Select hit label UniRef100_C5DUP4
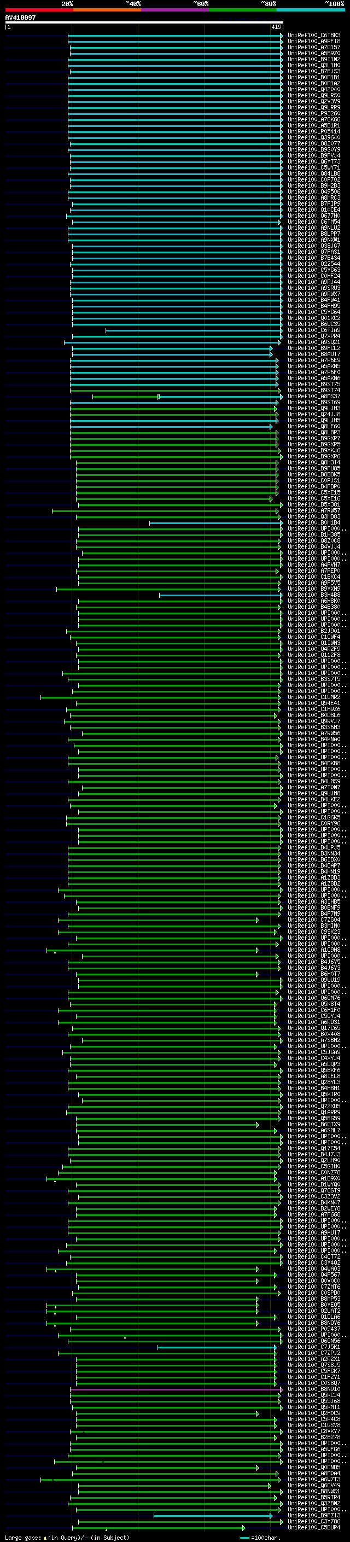Image resolution: width=350 pixels, height=1542 pixels. [313, 1528]
